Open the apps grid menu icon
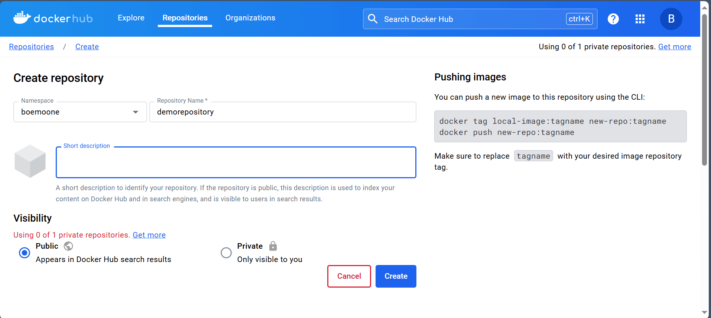Screen dimensions: 711x318 pyautogui.click(x=640, y=19)
